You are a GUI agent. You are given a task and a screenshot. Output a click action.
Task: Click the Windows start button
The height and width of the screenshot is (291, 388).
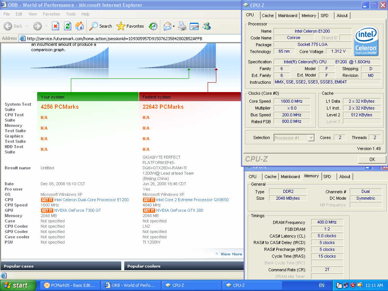18,285
